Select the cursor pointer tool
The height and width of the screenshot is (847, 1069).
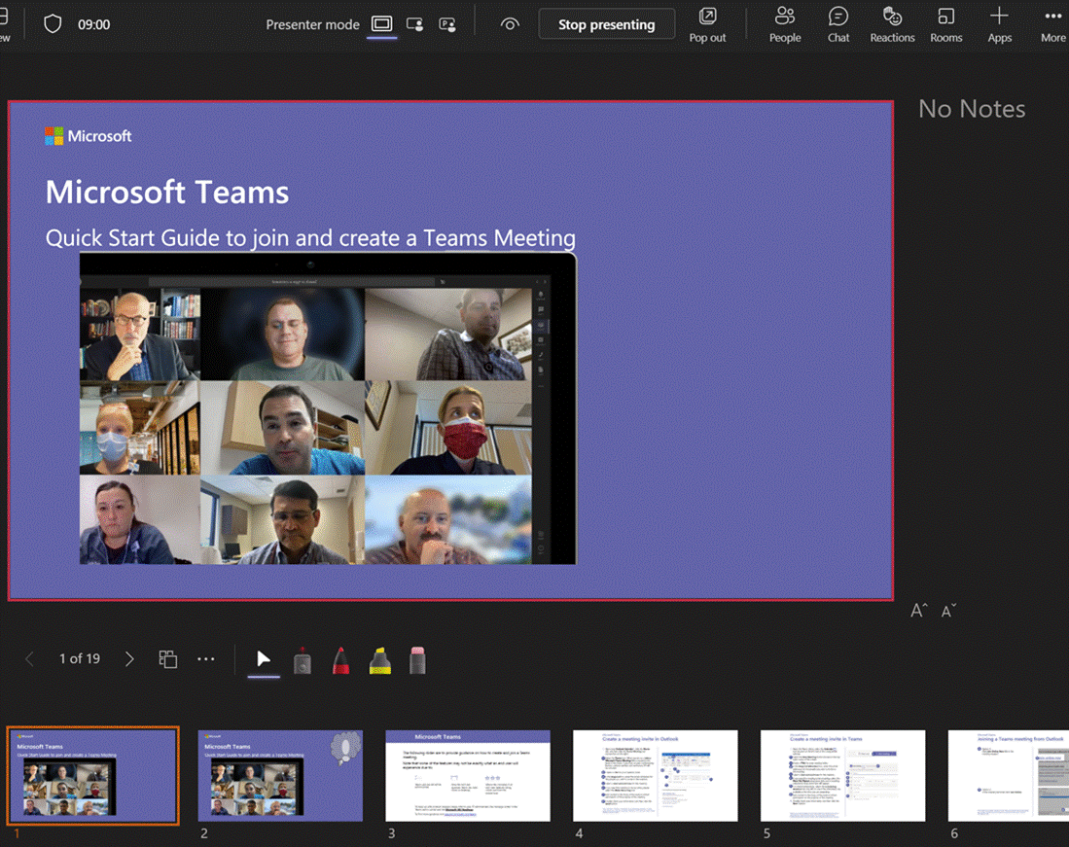click(x=264, y=659)
